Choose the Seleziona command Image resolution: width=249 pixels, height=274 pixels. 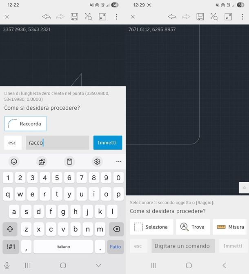coord(151,227)
